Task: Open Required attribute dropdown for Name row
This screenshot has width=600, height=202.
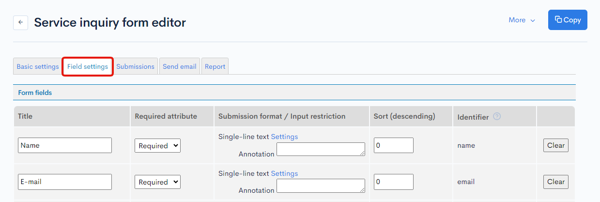Action: 157,145
